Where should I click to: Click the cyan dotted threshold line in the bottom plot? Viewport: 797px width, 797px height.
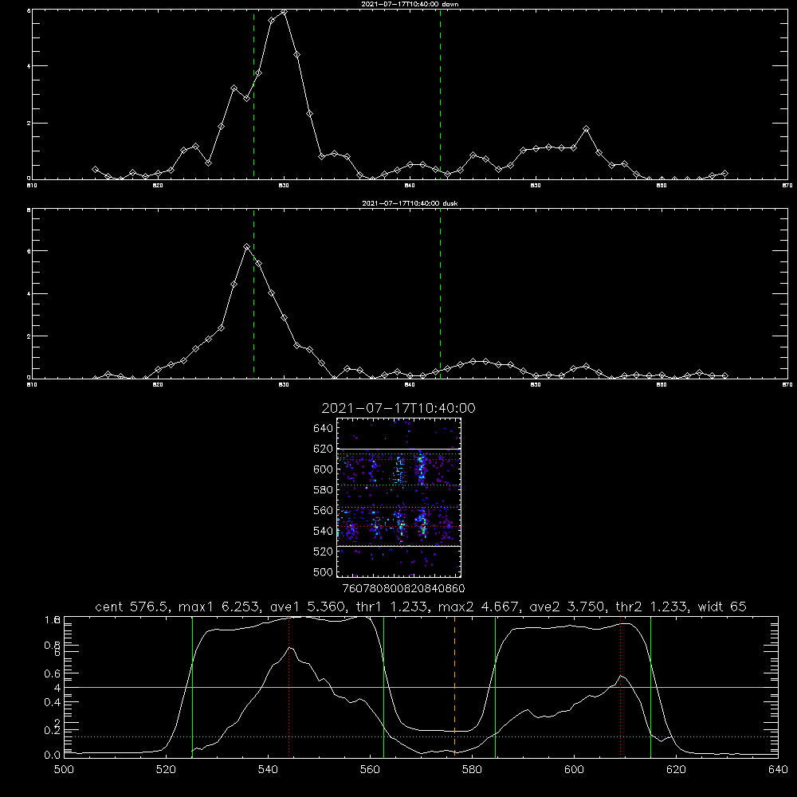tap(421, 736)
